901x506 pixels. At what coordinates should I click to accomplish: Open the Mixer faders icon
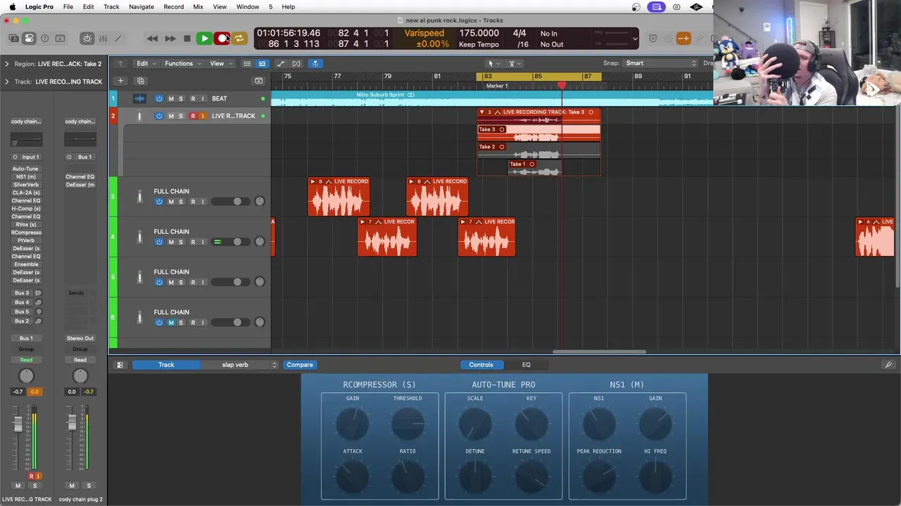tap(103, 39)
